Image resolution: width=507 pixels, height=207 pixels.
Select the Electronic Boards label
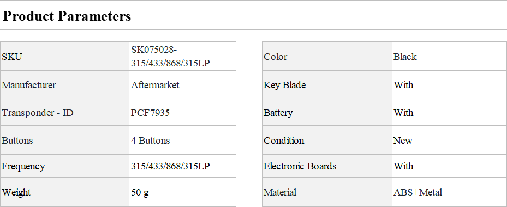[x=300, y=166]
